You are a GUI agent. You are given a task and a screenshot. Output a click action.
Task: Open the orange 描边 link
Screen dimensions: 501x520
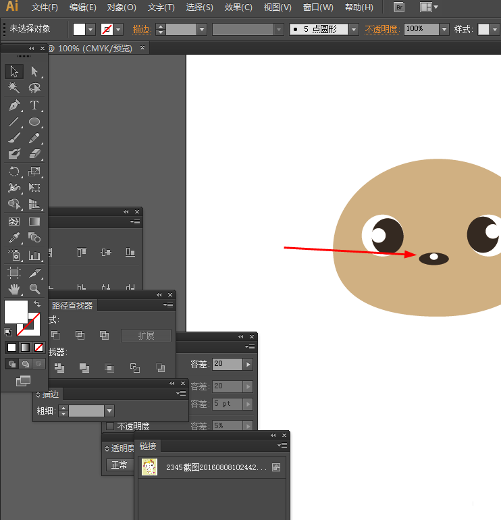142,30
